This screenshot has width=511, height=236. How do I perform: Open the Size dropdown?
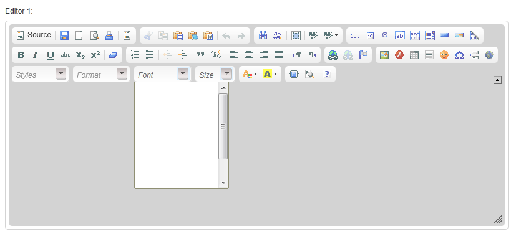(x=215, y=75)
